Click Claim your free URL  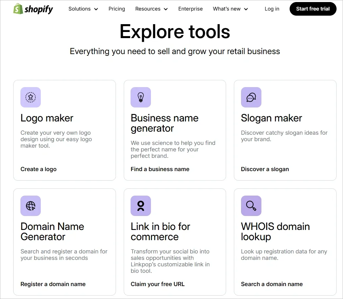[x=158, y=284]
